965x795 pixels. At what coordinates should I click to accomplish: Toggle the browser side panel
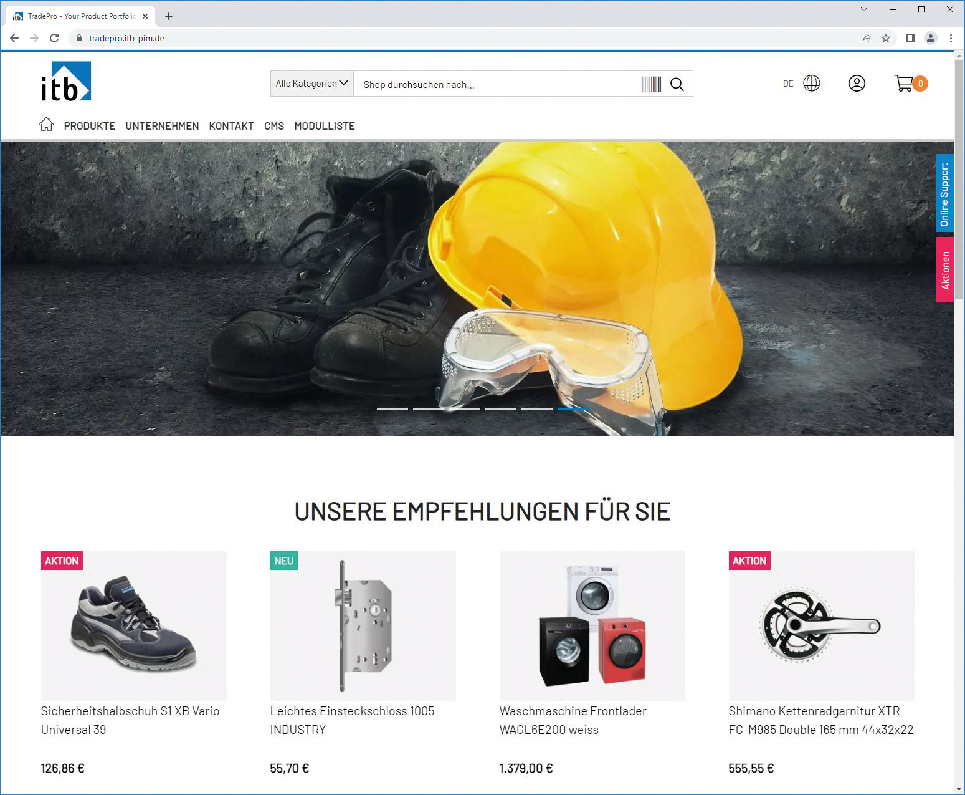(910, 38)
